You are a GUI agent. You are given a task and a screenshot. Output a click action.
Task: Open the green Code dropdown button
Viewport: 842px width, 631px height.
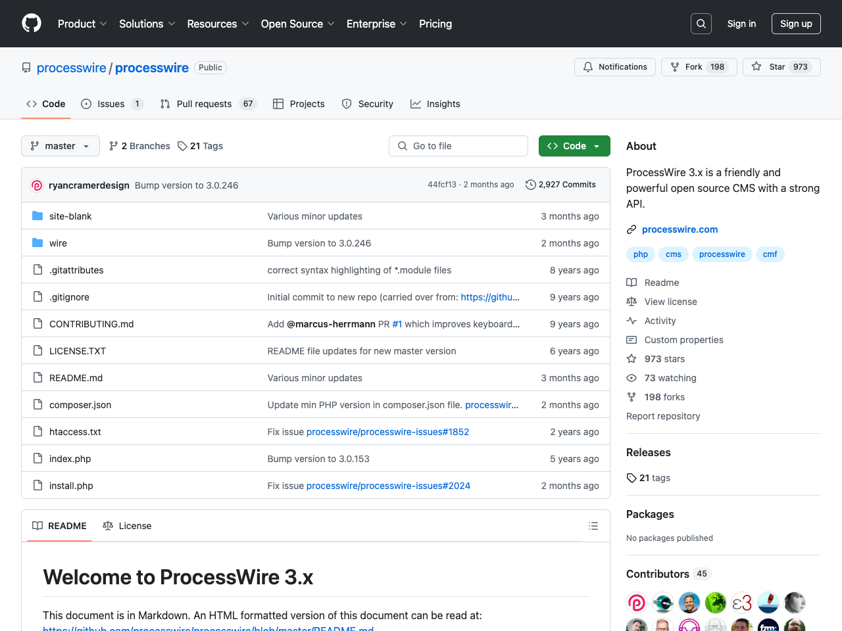pos(574,146)
